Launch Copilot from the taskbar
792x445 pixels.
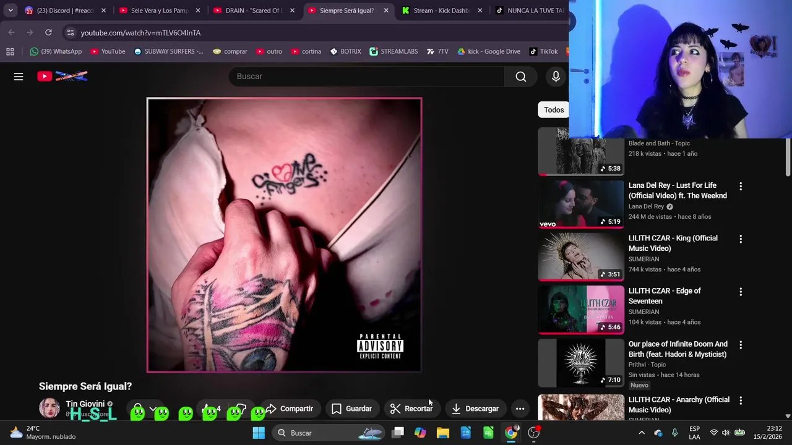(420, 433)
